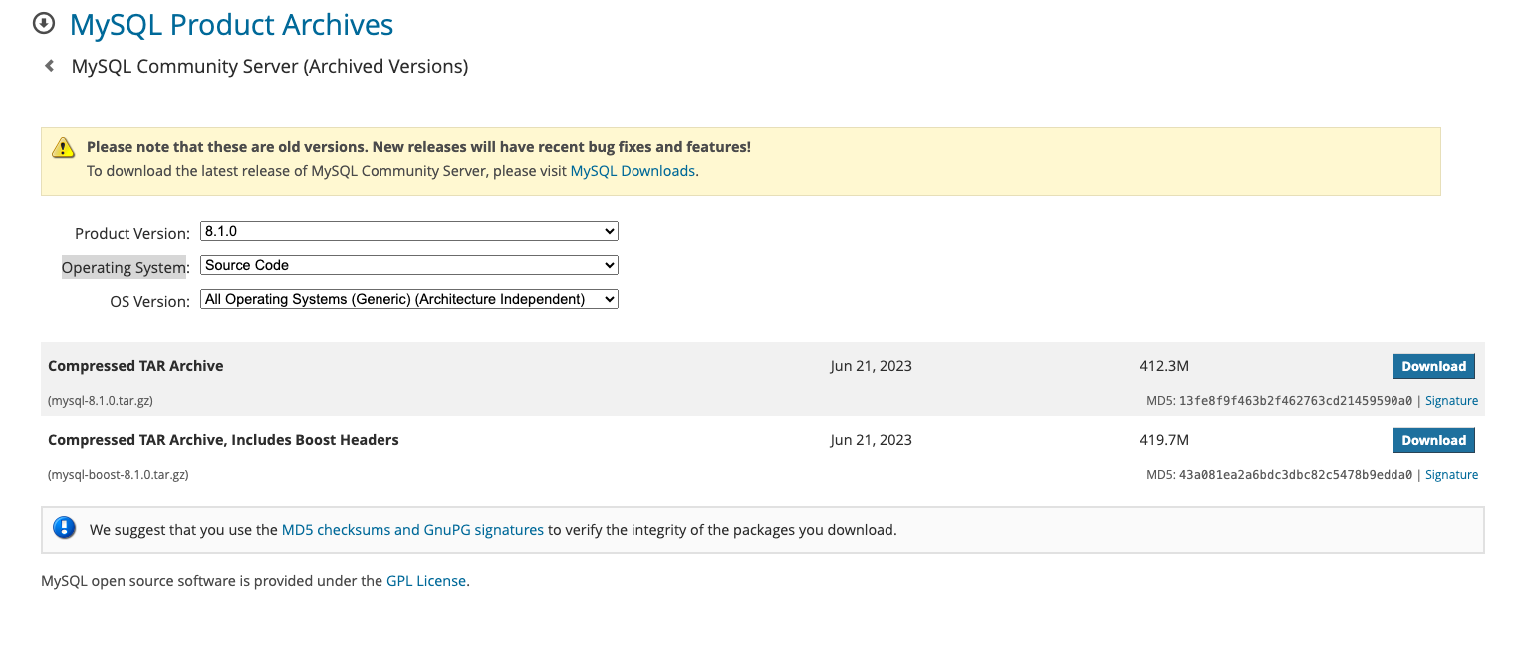Screen dimensions: 1520x659
Task: Click MySQL Community Server (Archived Versions) title
Action: [270, 67]
